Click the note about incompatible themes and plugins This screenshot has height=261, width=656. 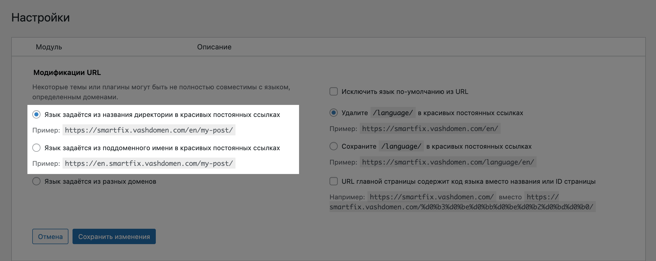click(161, 92)
